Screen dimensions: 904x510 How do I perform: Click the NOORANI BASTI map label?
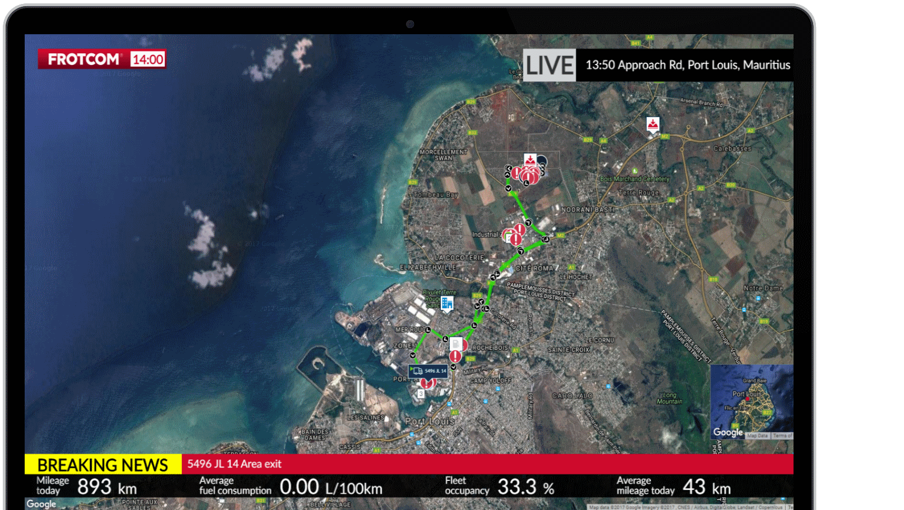587,210
